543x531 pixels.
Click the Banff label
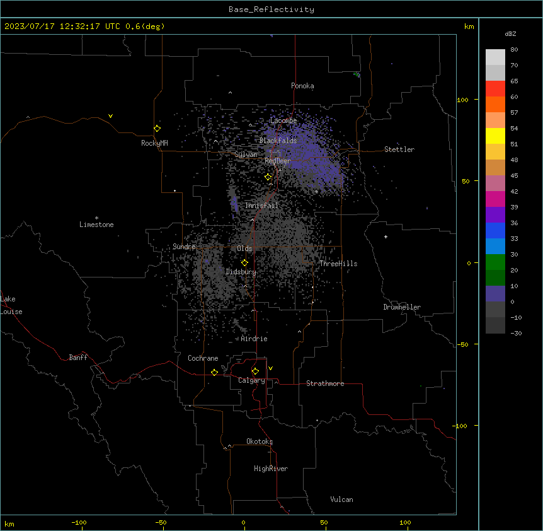78,358
